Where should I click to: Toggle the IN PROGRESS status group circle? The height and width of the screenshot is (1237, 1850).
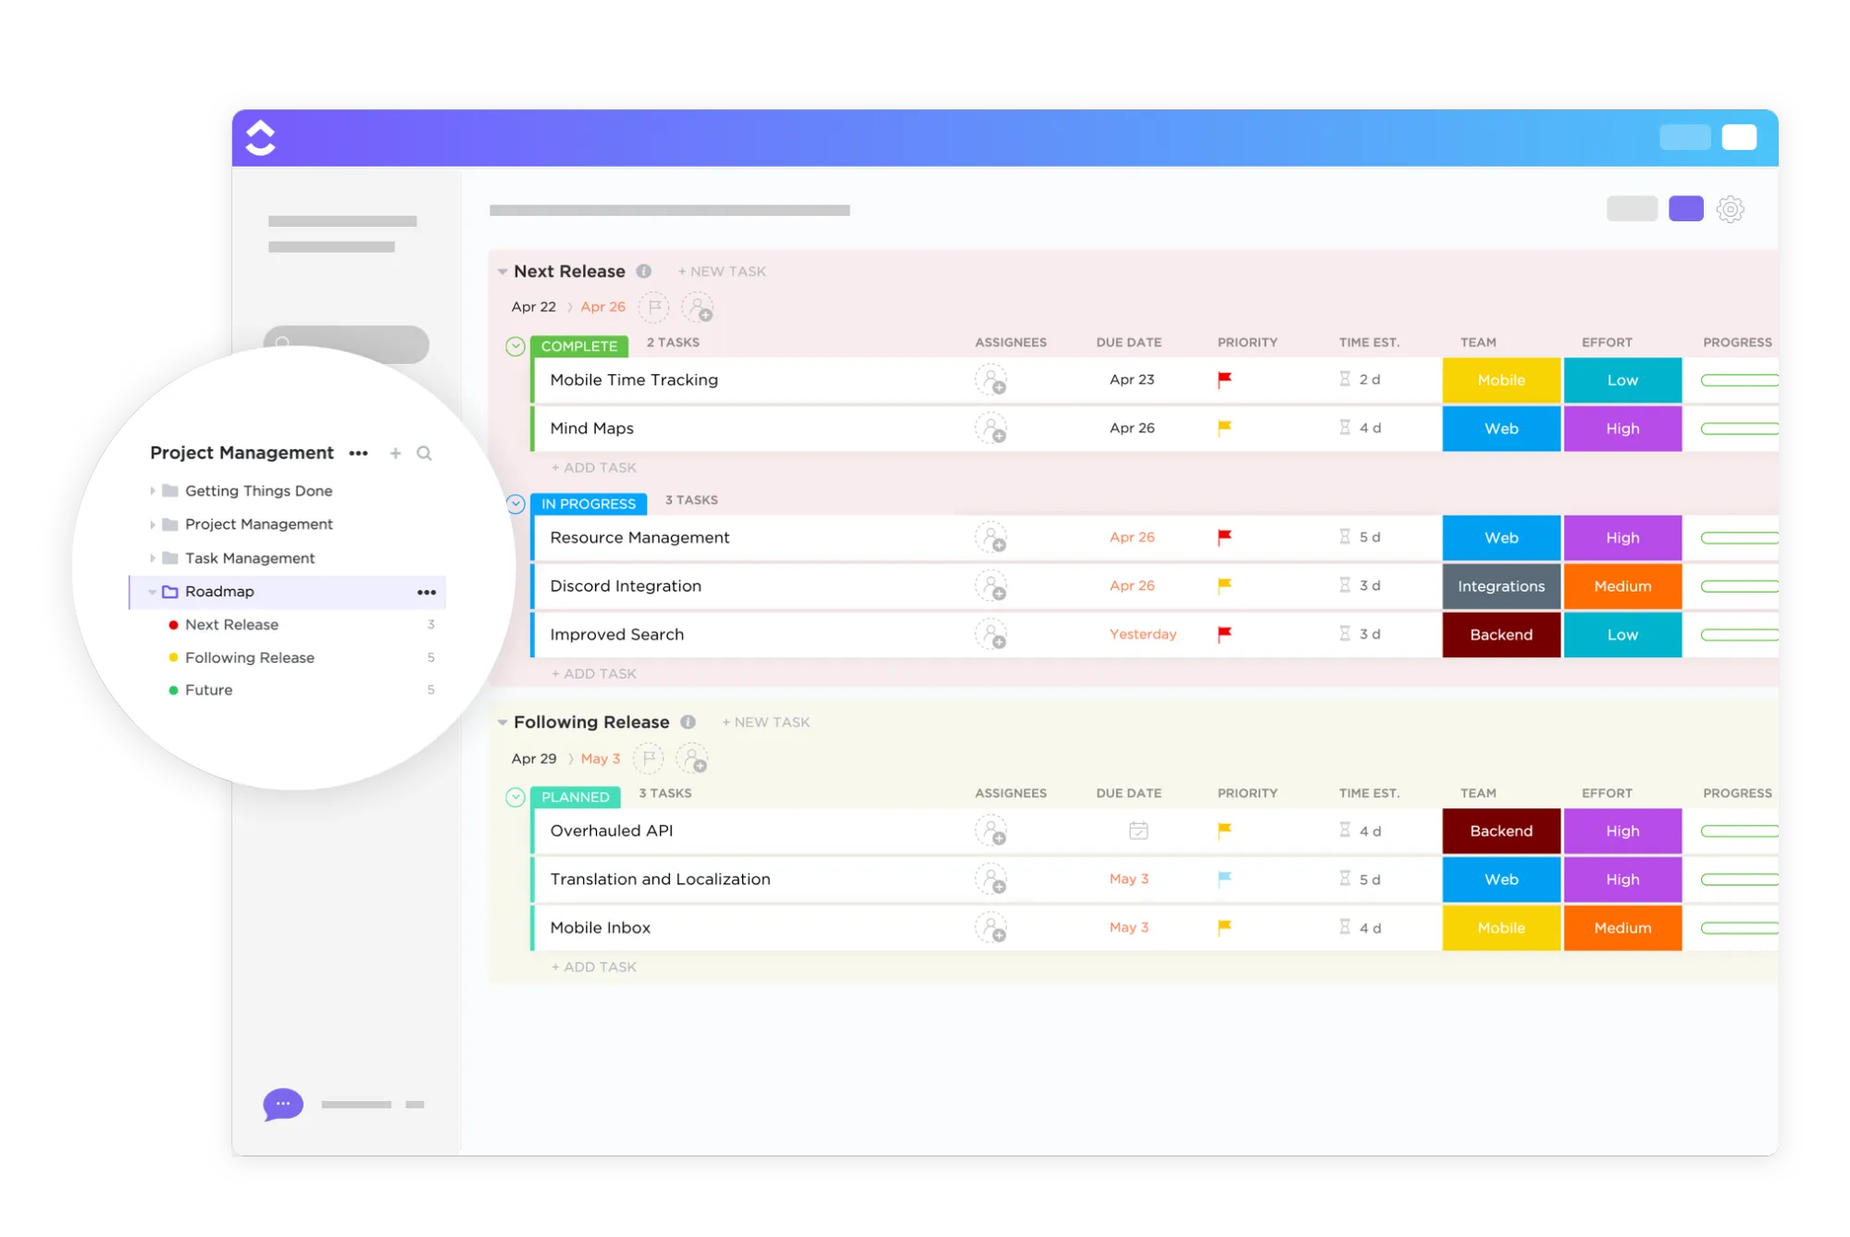coord(515,504)
